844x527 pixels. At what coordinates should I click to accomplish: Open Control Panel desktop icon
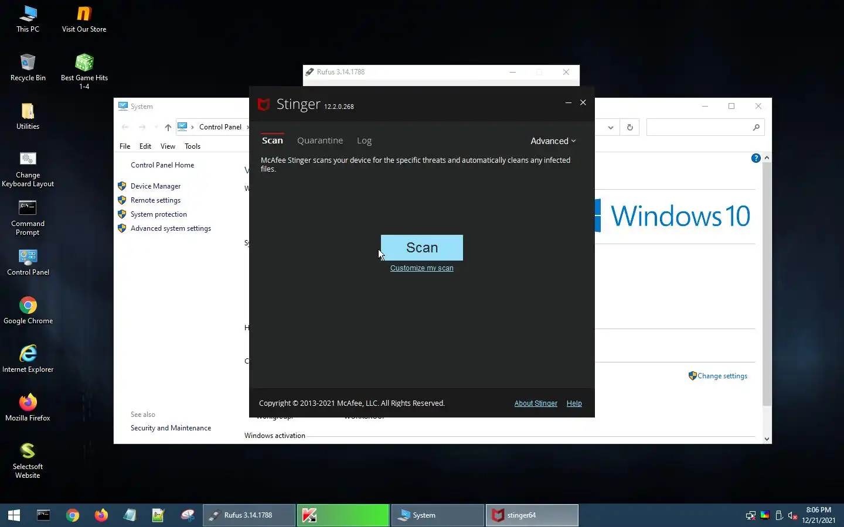(x=28, y=262)
